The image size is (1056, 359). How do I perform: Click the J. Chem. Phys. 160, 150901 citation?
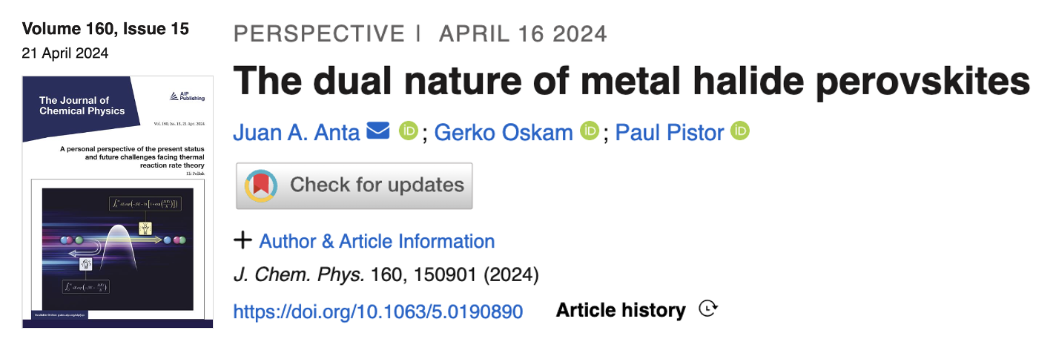pos(386,275)
